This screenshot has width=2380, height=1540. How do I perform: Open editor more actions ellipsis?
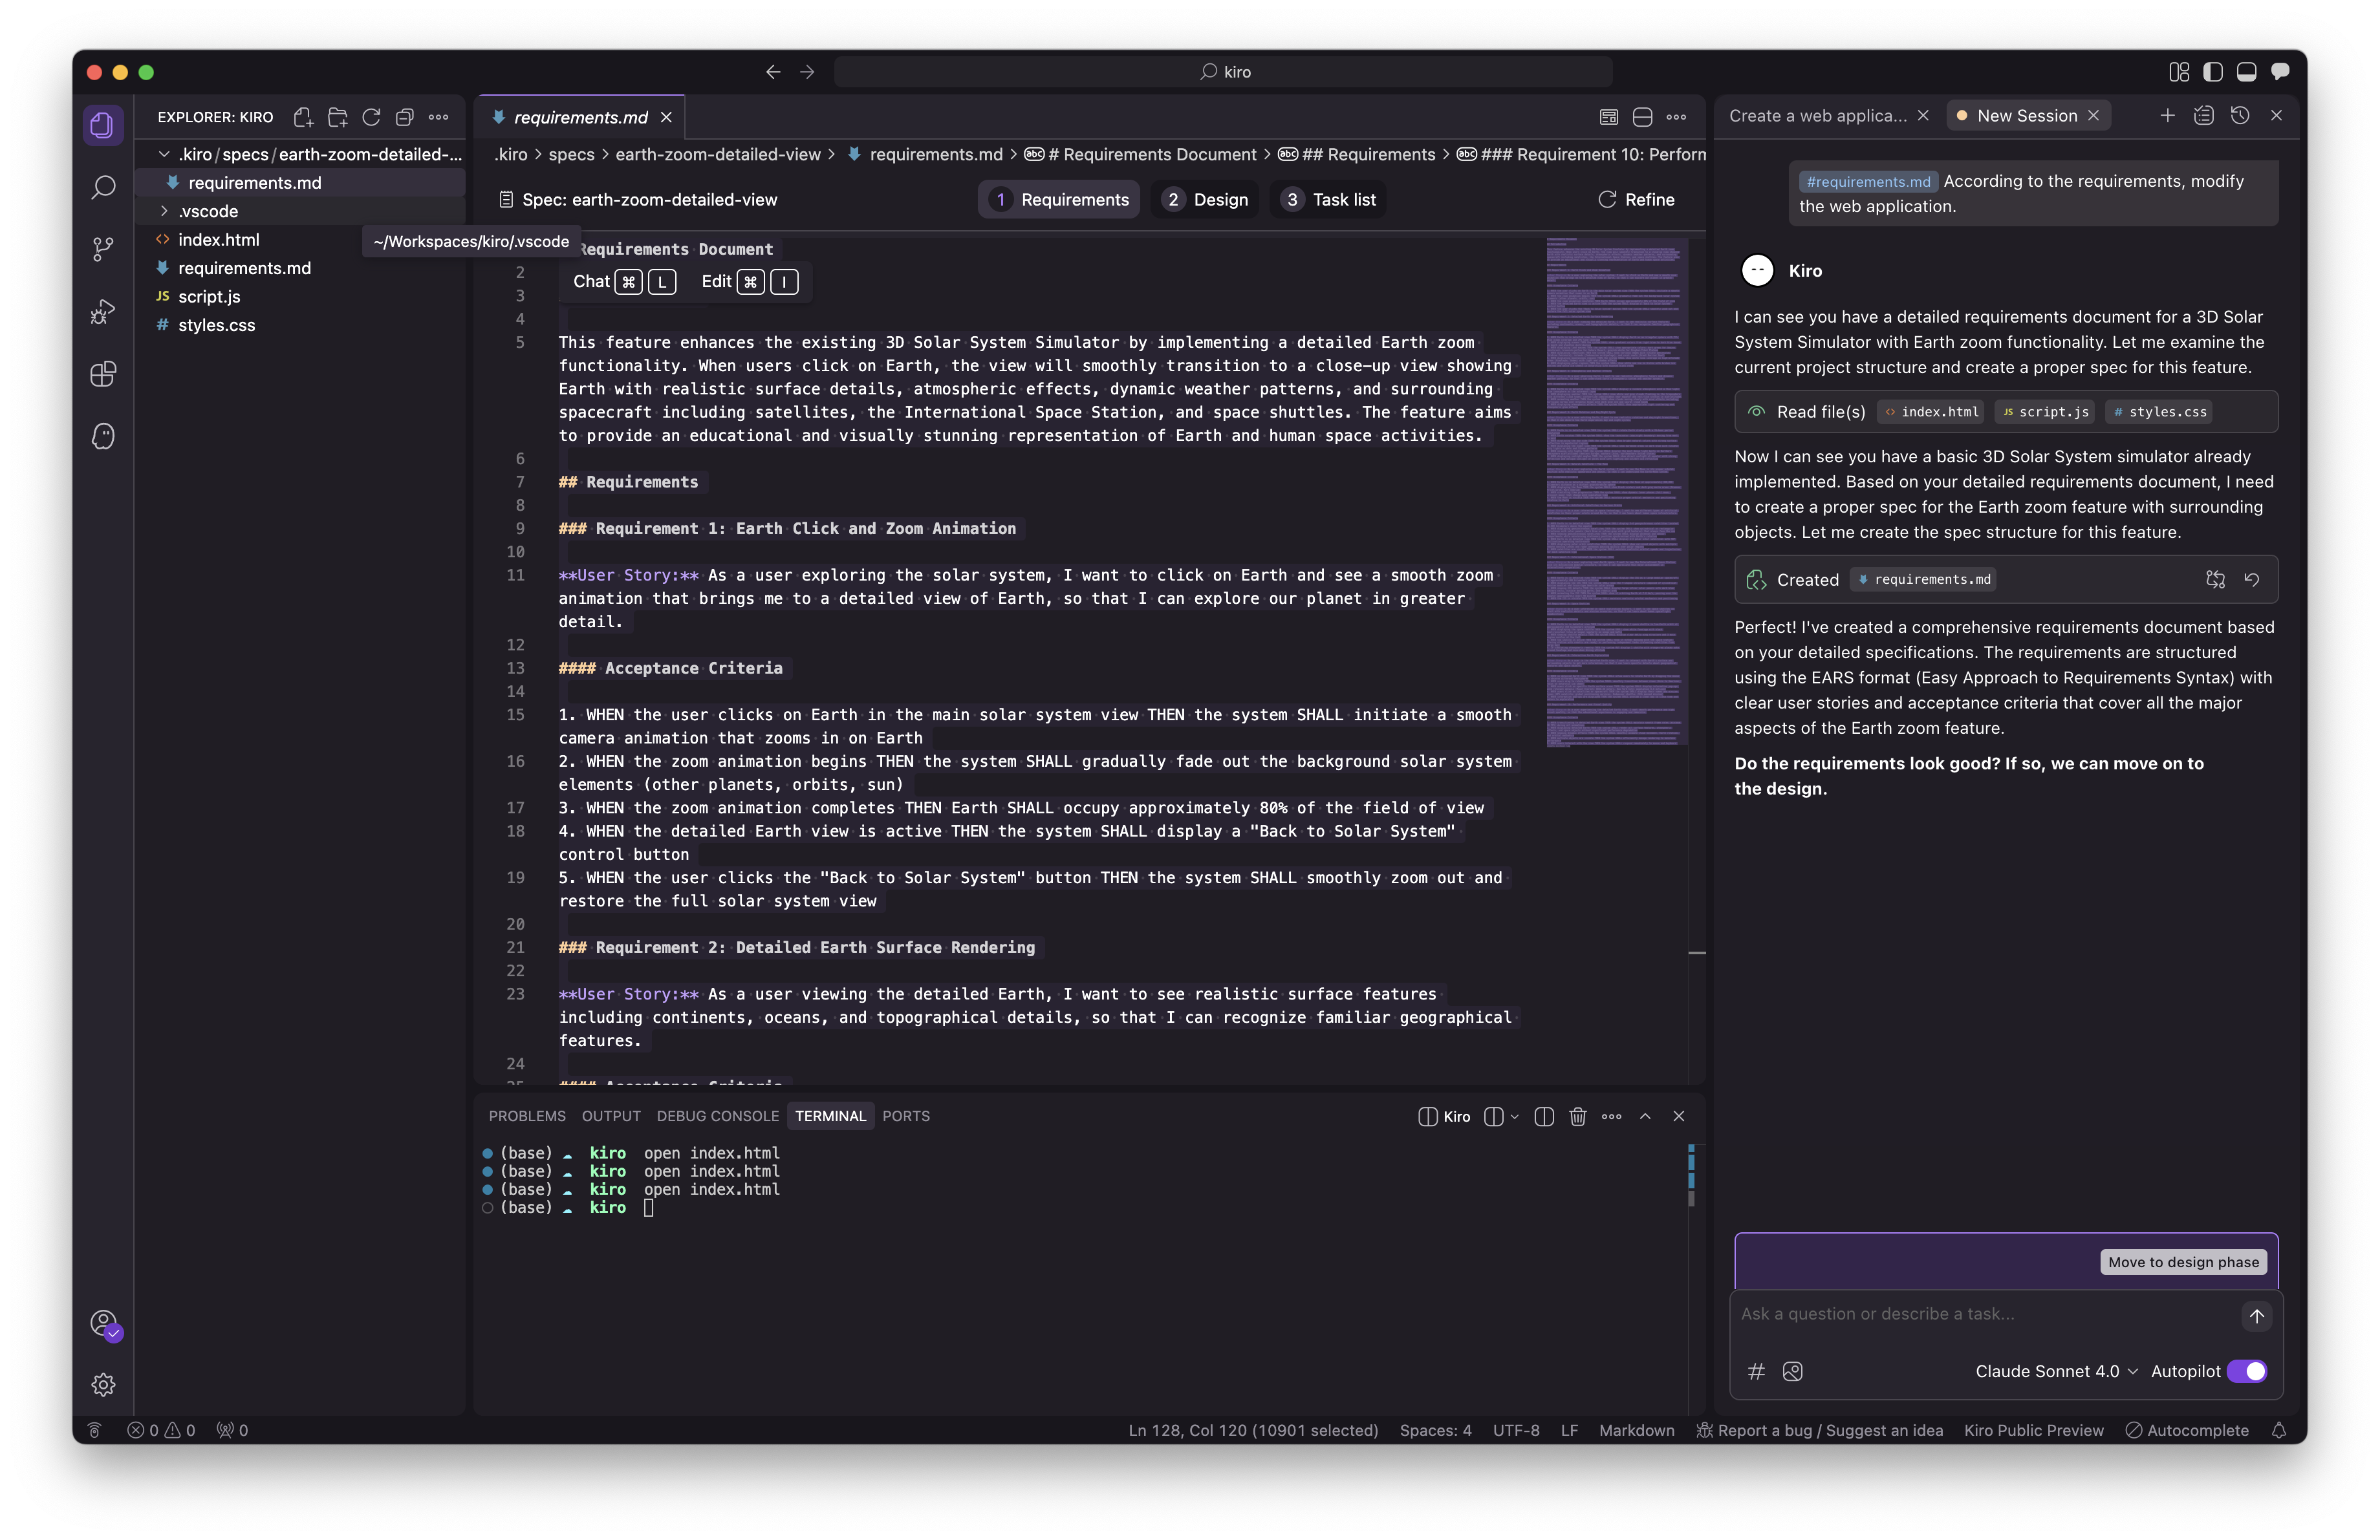pos(1676,117)
